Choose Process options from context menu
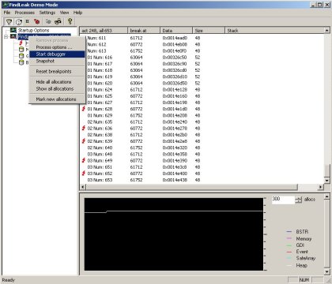332x284 pixels. click(57, 47)
